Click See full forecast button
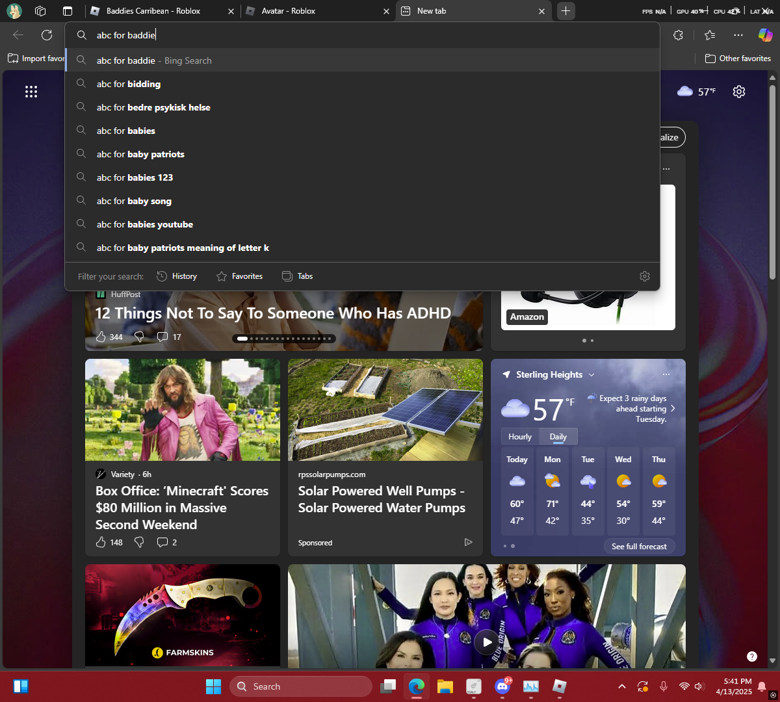The image size is (780, 702). [x=639, y=547]
